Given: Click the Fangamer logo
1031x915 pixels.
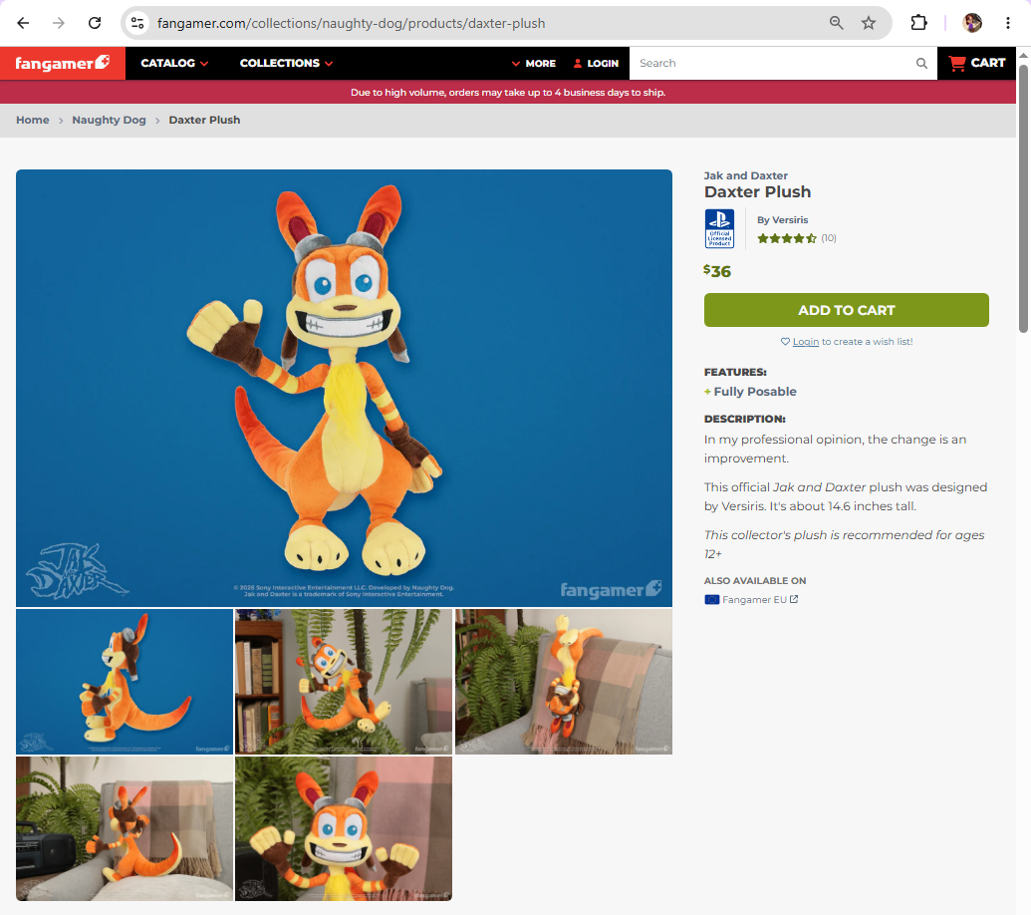Looking at the screenshot, I should (63, 63).
